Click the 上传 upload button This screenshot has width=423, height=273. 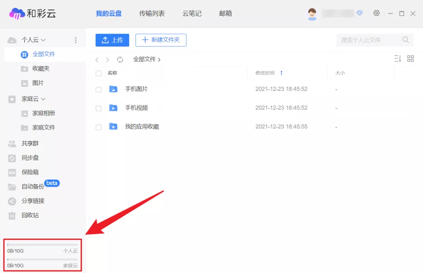(x=112, y=40)
